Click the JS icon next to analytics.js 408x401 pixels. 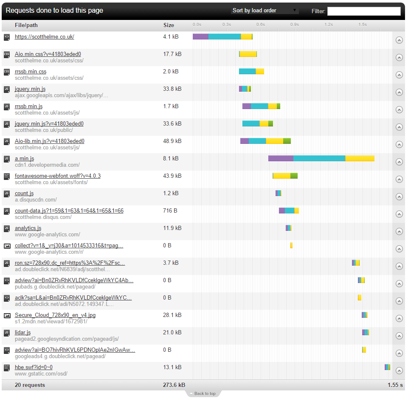pos(7,228)
